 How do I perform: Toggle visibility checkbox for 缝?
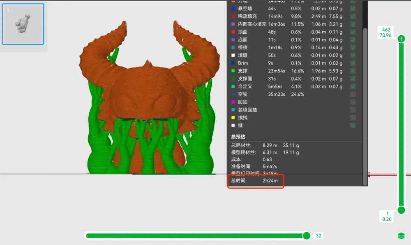[353, 125]
